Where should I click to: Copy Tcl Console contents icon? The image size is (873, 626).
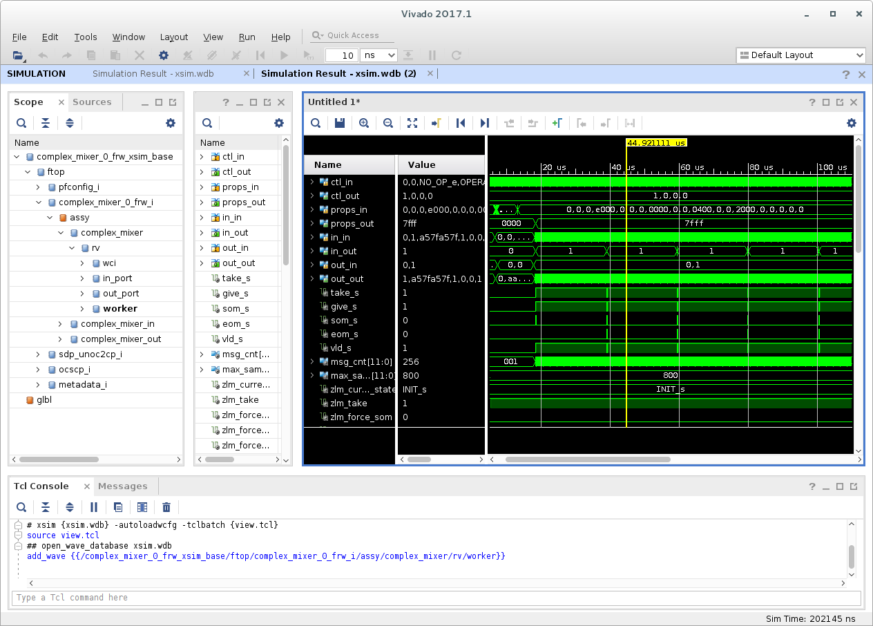(118, 507)
